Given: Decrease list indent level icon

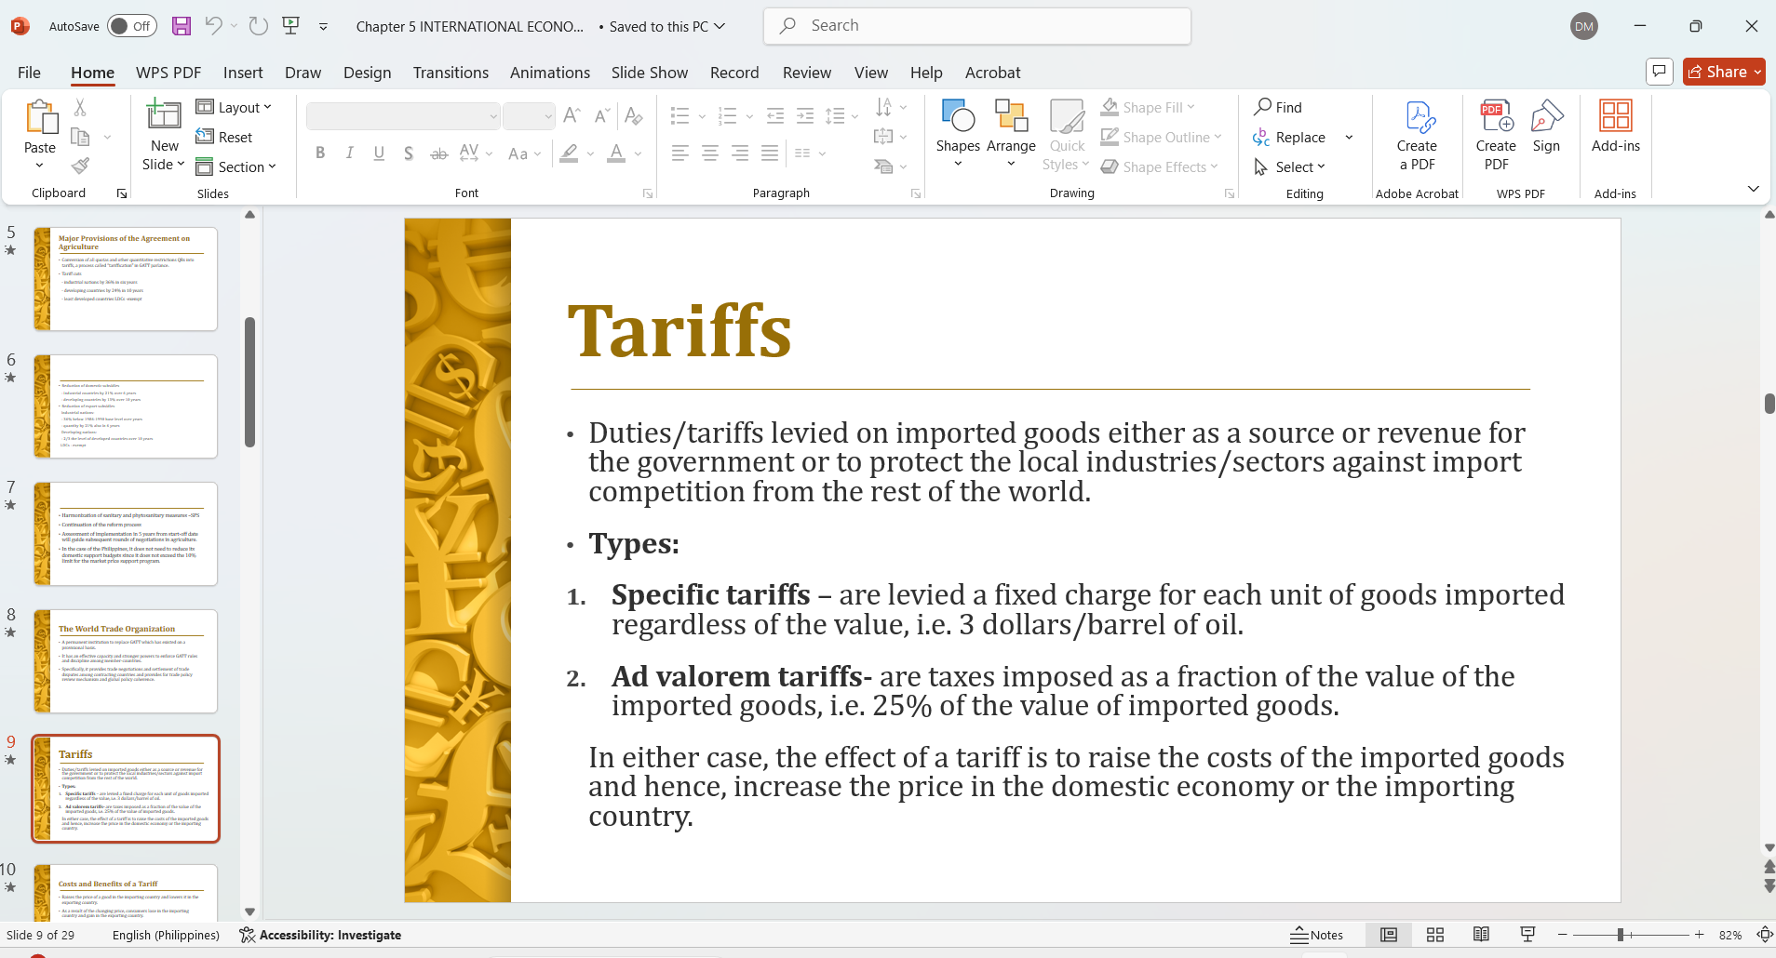Looking at the screenshot, I should tap(775, 115).
